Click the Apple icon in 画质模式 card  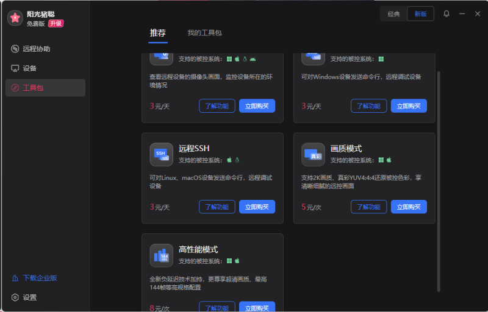tap(389, 160)
